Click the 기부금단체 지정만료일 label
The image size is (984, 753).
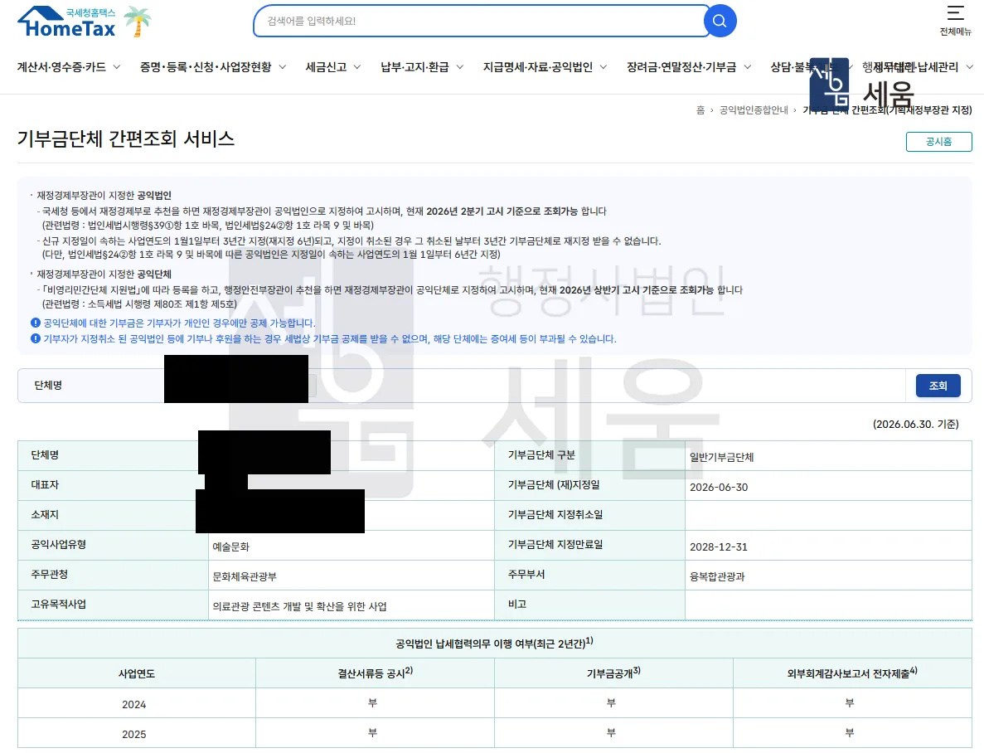[x=555, y=545]
